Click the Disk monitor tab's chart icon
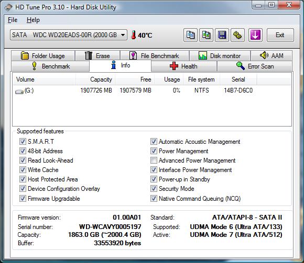This screenshot has width=304, height=263. 203,55
